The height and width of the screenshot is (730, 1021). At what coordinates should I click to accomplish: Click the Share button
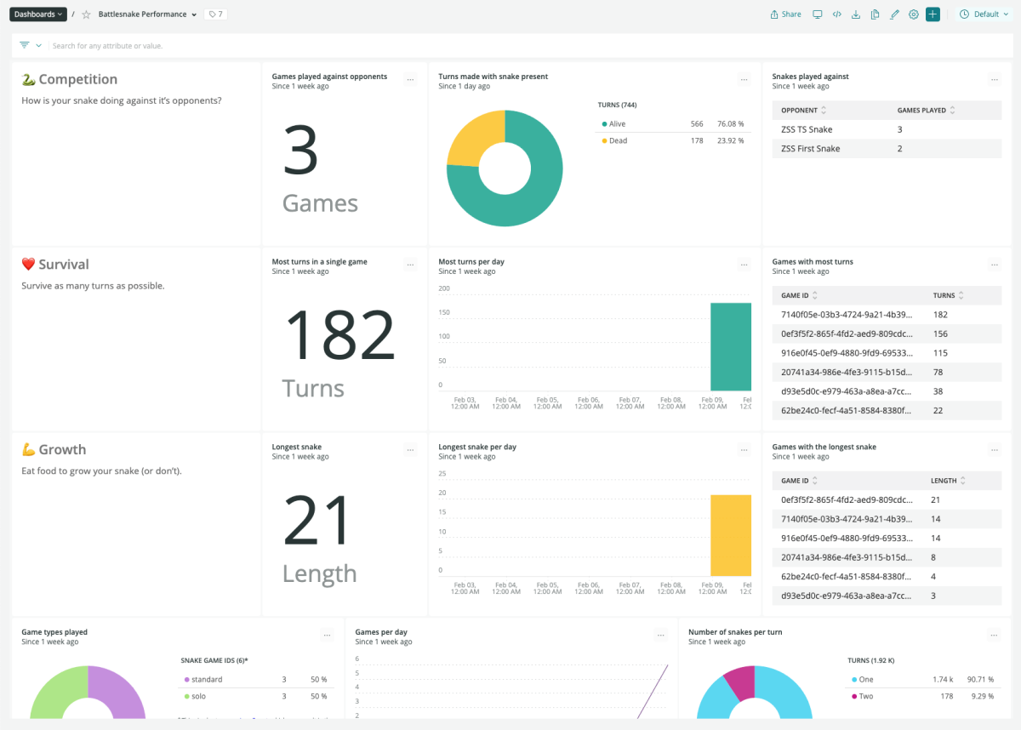785,14
